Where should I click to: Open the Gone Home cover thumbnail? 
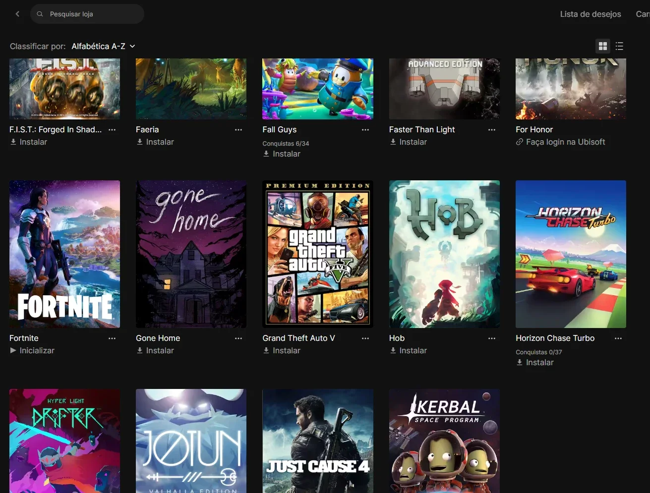[191, 254]
